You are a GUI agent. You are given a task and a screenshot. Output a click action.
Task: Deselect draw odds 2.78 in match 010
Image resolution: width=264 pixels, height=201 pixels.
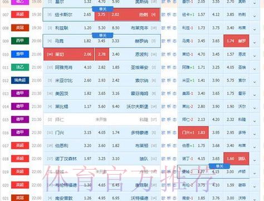point(102,54)
